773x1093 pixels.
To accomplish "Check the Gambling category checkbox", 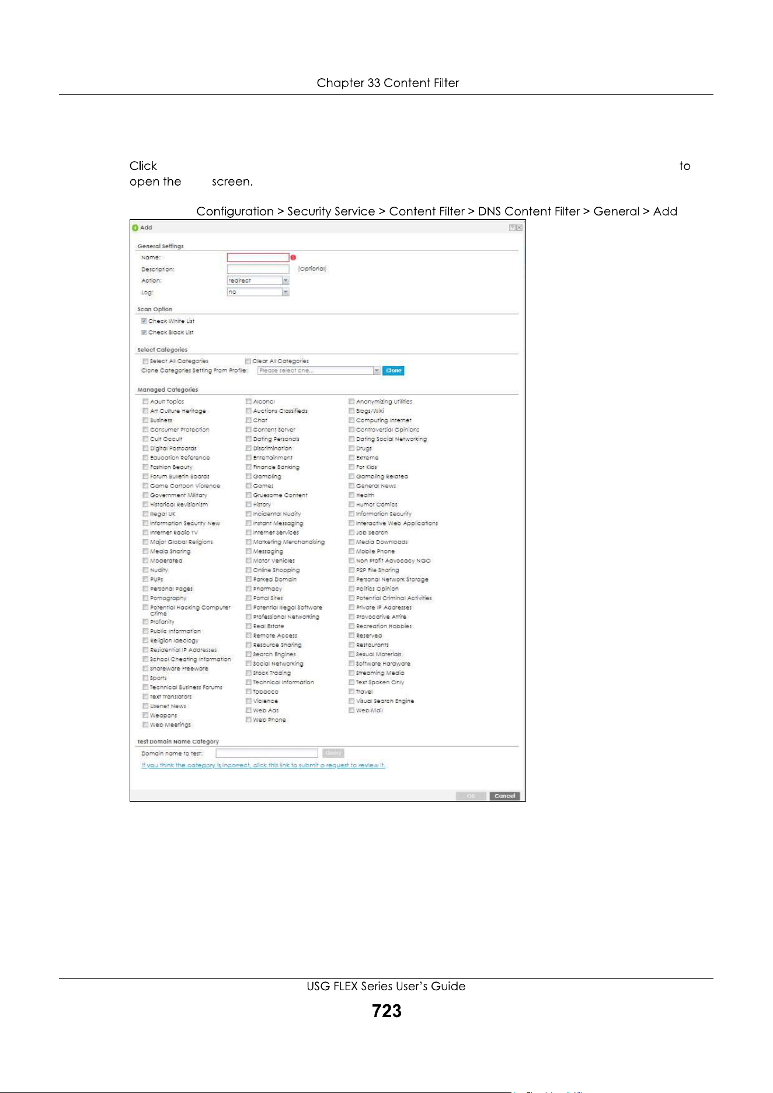I will coord(249,476).
